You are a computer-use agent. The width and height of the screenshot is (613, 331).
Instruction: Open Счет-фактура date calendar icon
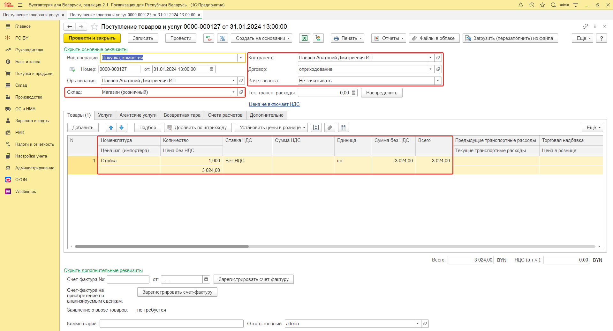click(206, 279)
